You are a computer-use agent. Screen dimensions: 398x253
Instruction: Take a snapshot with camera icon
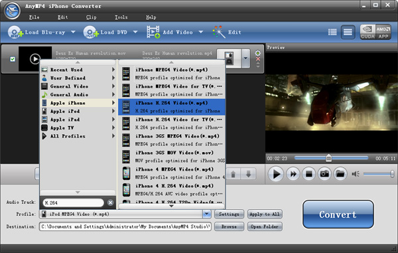[x=324, y=174]
